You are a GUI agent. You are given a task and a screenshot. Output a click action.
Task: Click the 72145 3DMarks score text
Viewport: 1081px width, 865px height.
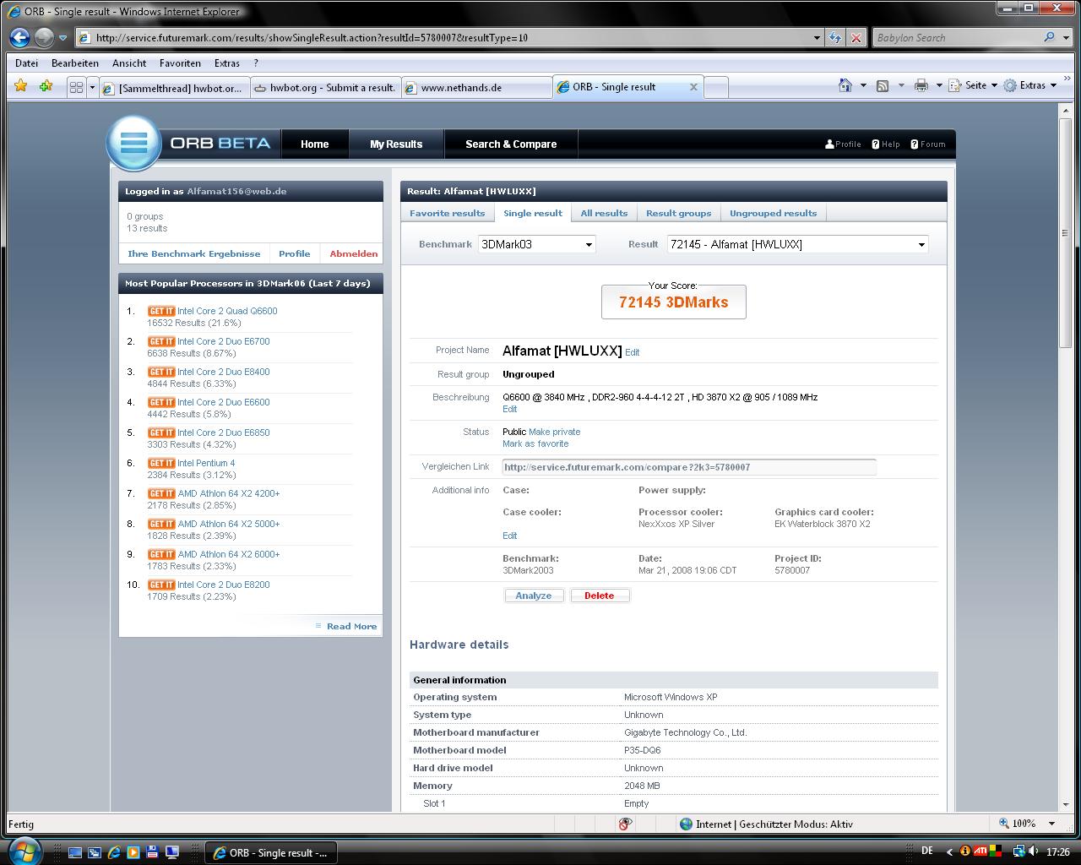coord(673,302)
